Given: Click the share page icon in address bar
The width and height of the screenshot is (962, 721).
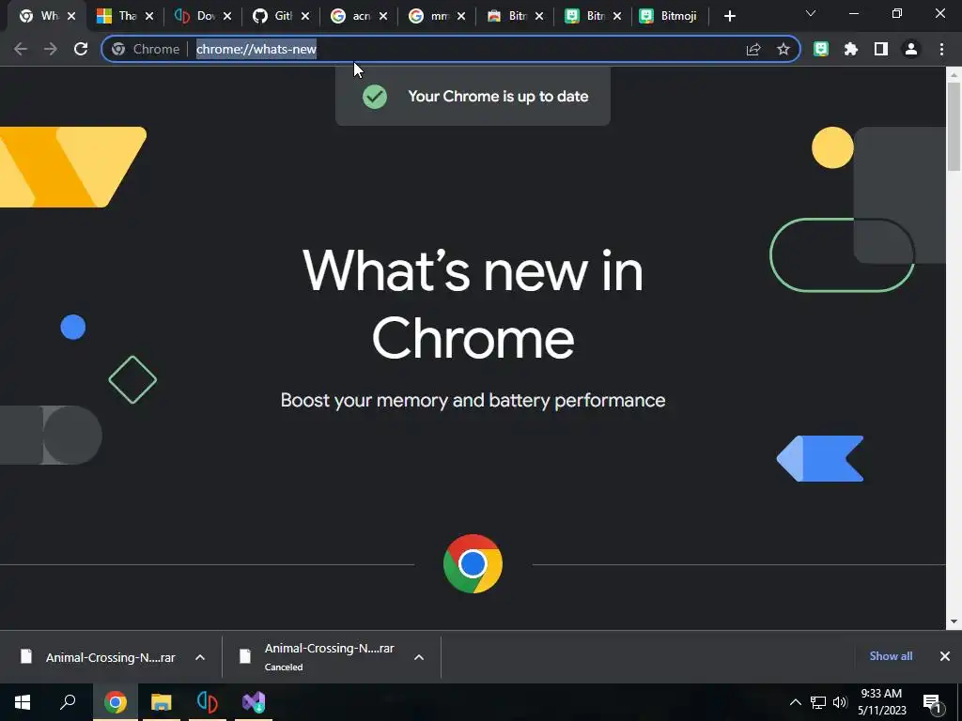Looking at the screenshot, I should coord(753,49).
